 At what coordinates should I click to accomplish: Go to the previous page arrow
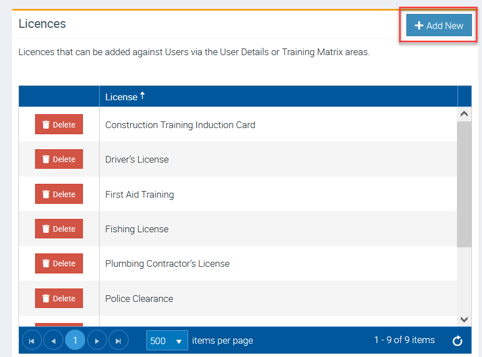tap(53, 340)
